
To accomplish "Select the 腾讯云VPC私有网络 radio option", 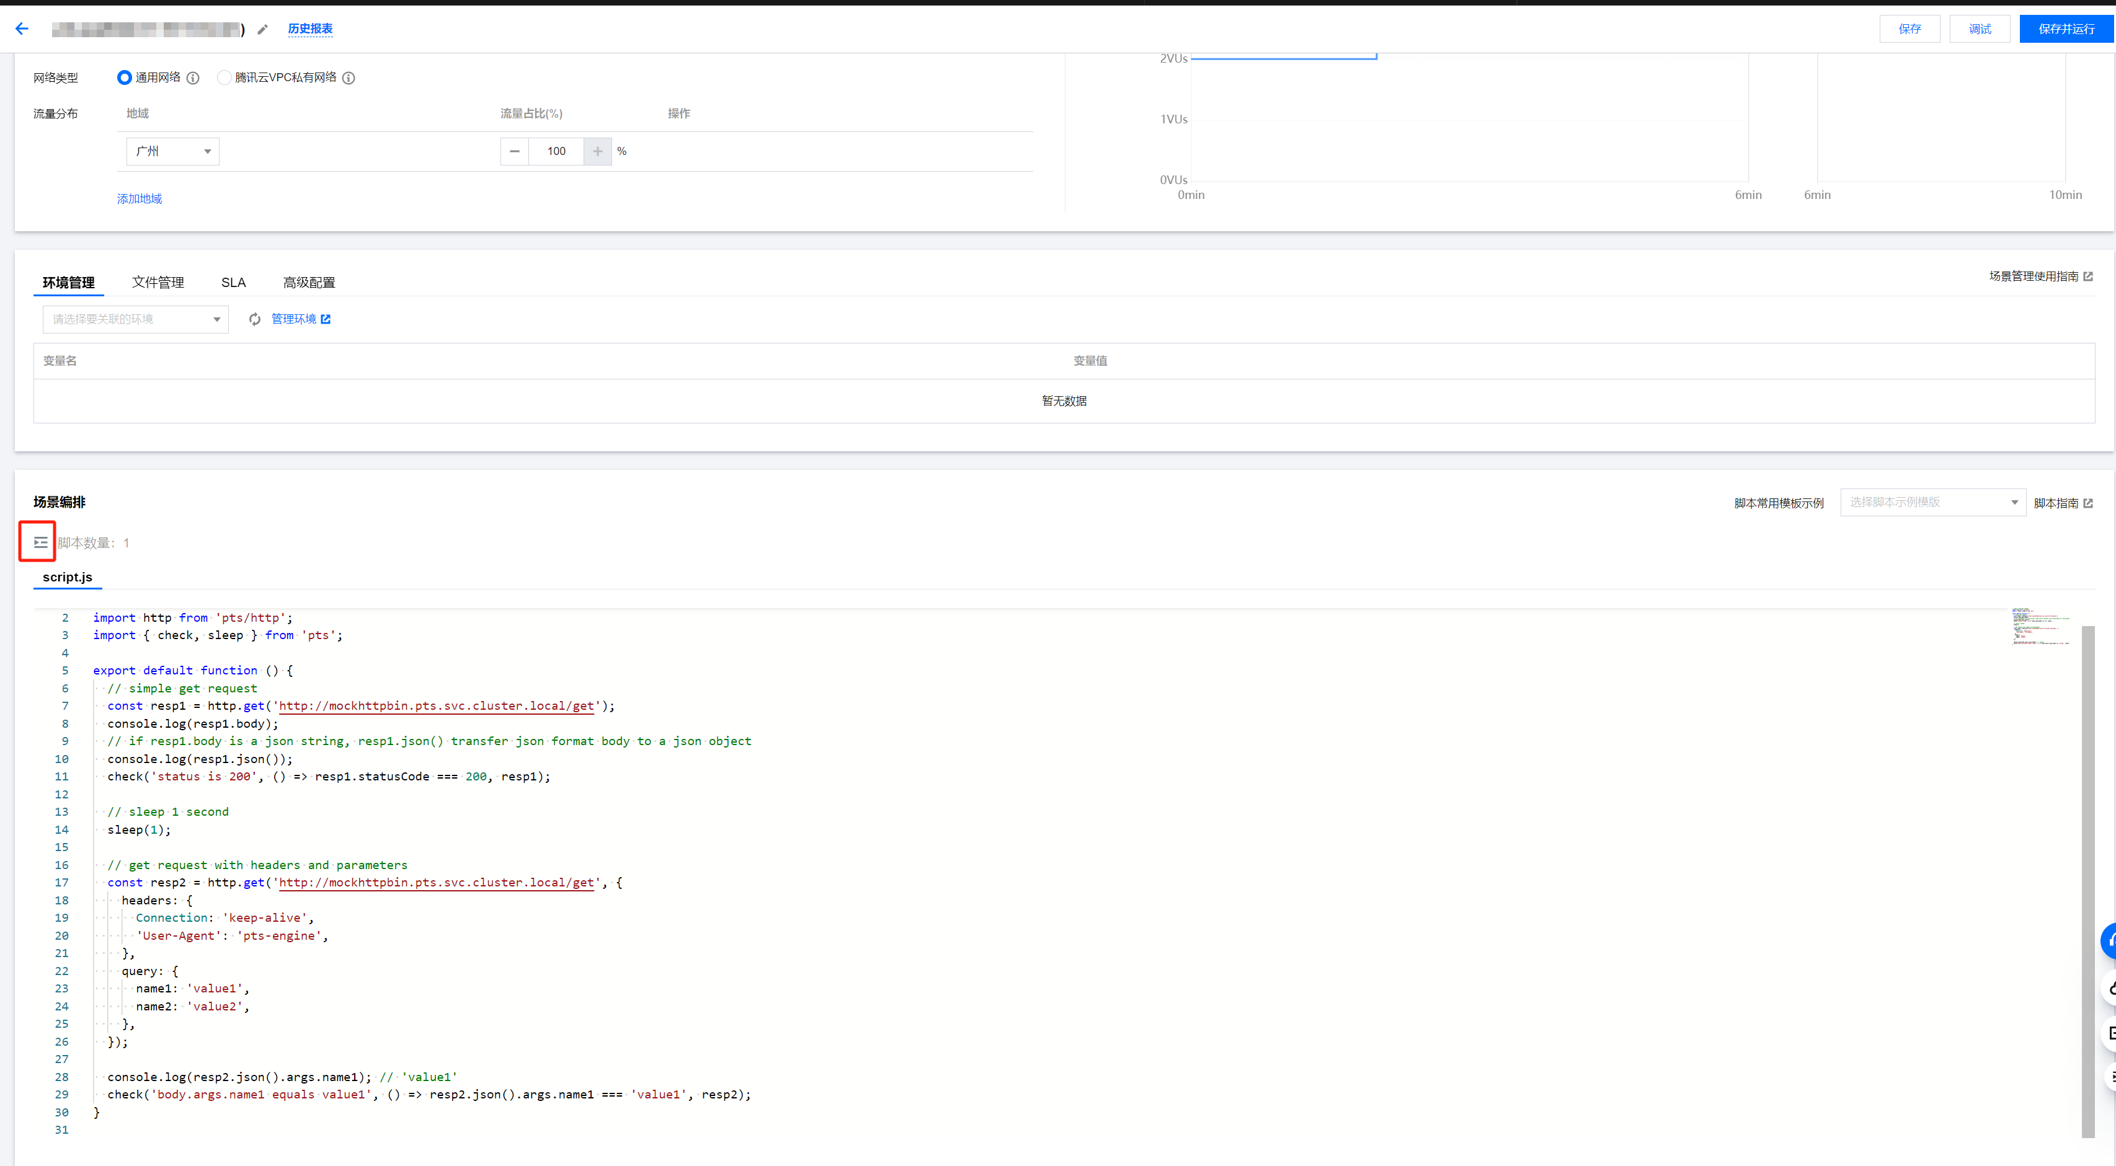I will [x=223, y=77].
